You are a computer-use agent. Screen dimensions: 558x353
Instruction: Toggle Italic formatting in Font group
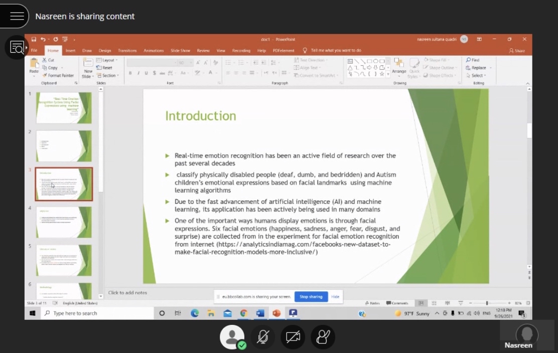pyautogui.click(x=138, y=73)
